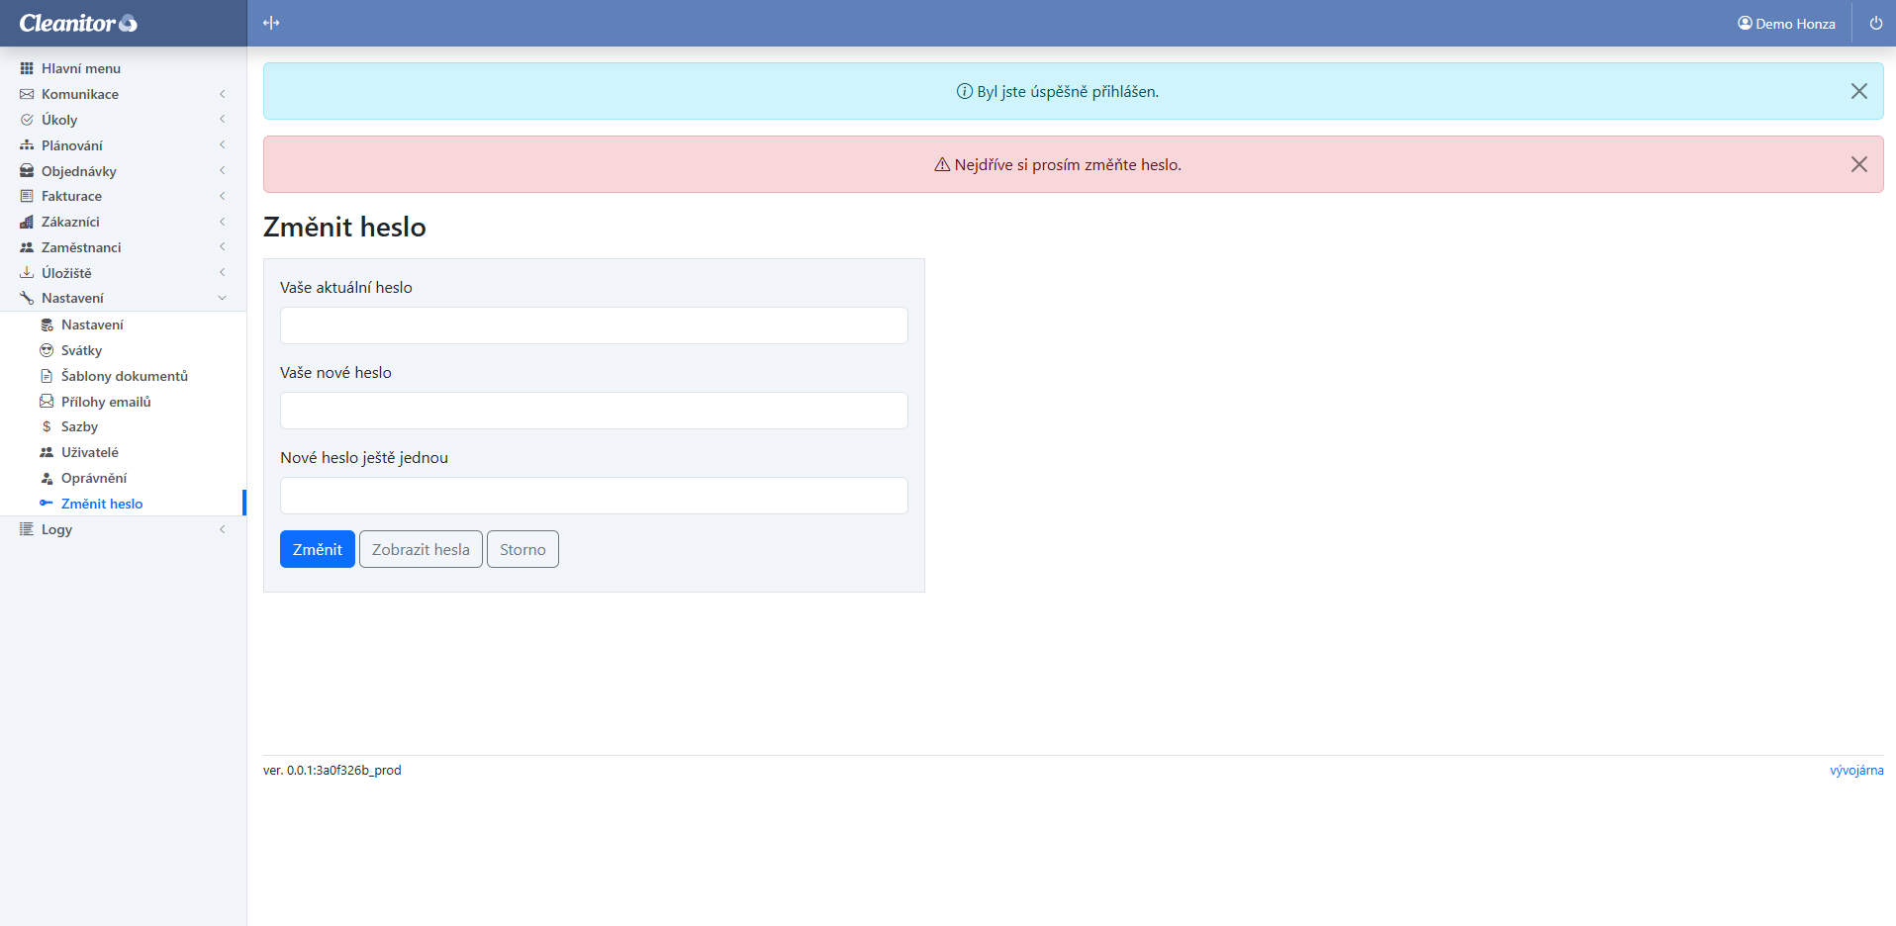Screen dimensions: 1896x926
Task: Expand the Fakturace submenu chevron
Action: pyautogui.click(x=222, y=196)
